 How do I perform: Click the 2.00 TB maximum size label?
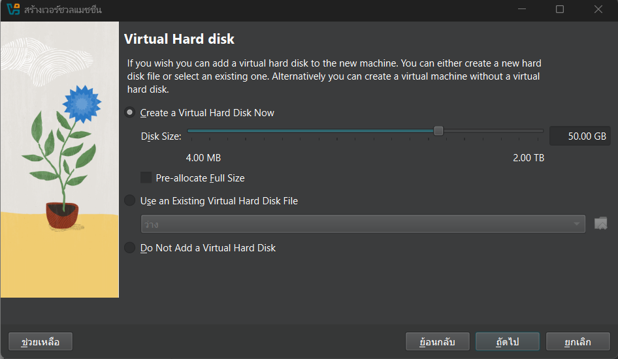point(528,158)
